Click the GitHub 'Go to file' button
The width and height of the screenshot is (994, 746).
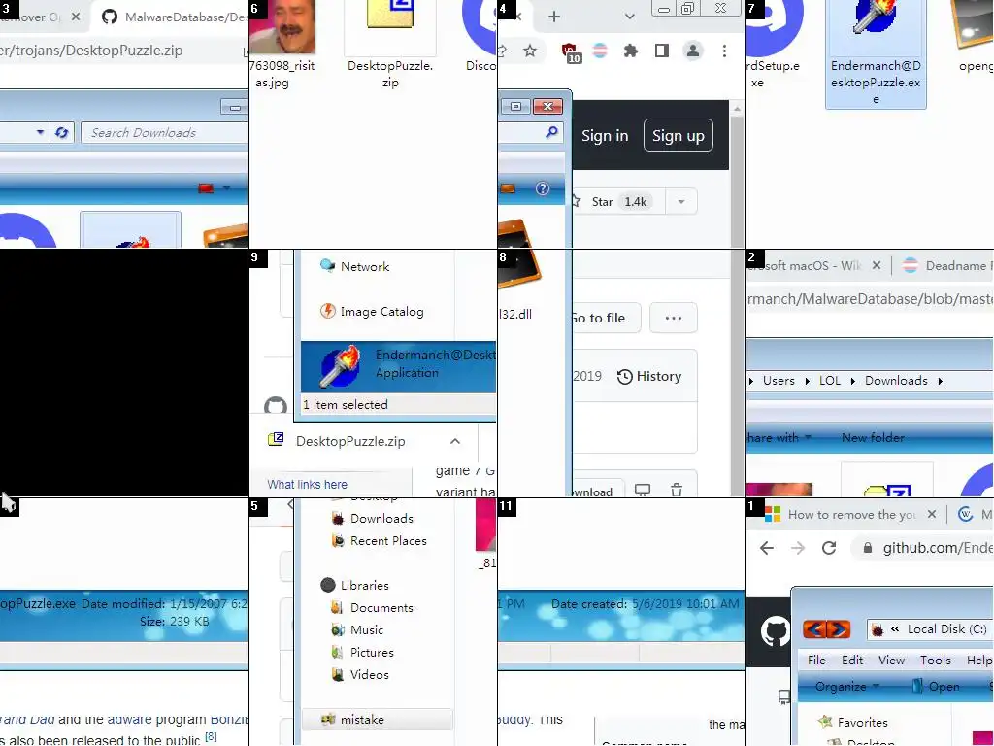606,318
